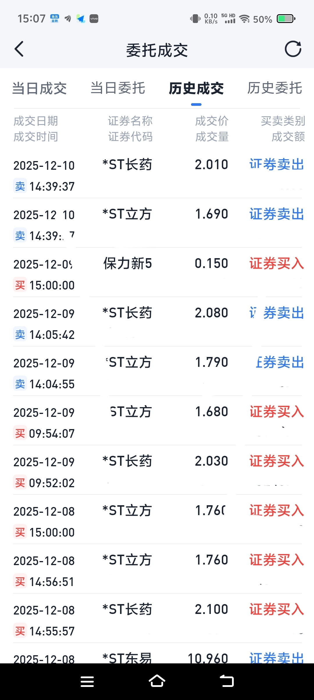This screenshot has width=314, height=700.
Task: Tap the 买 badge at 09:54:07
Action: [20, 433]
